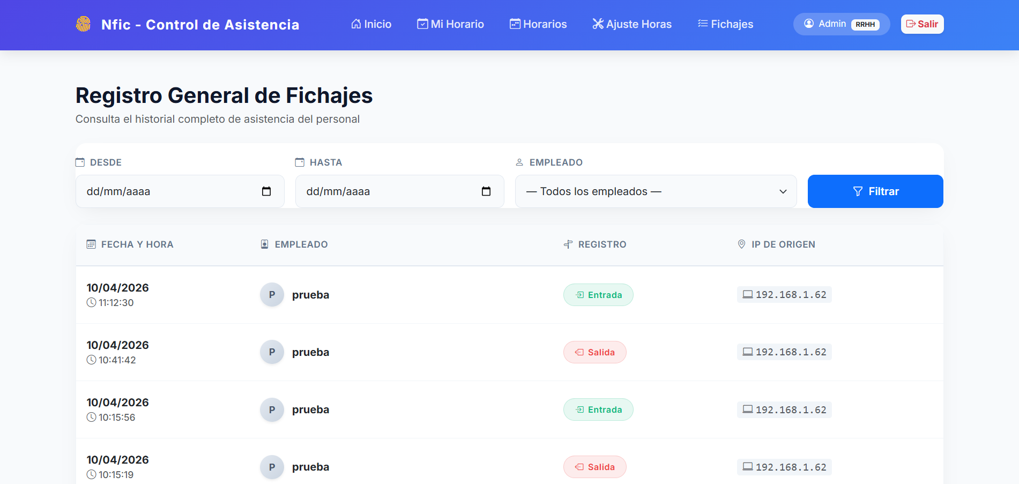Click the Entrada badge for 11:12:30 row
This screenshot has width=1019, height=484.
598,295
